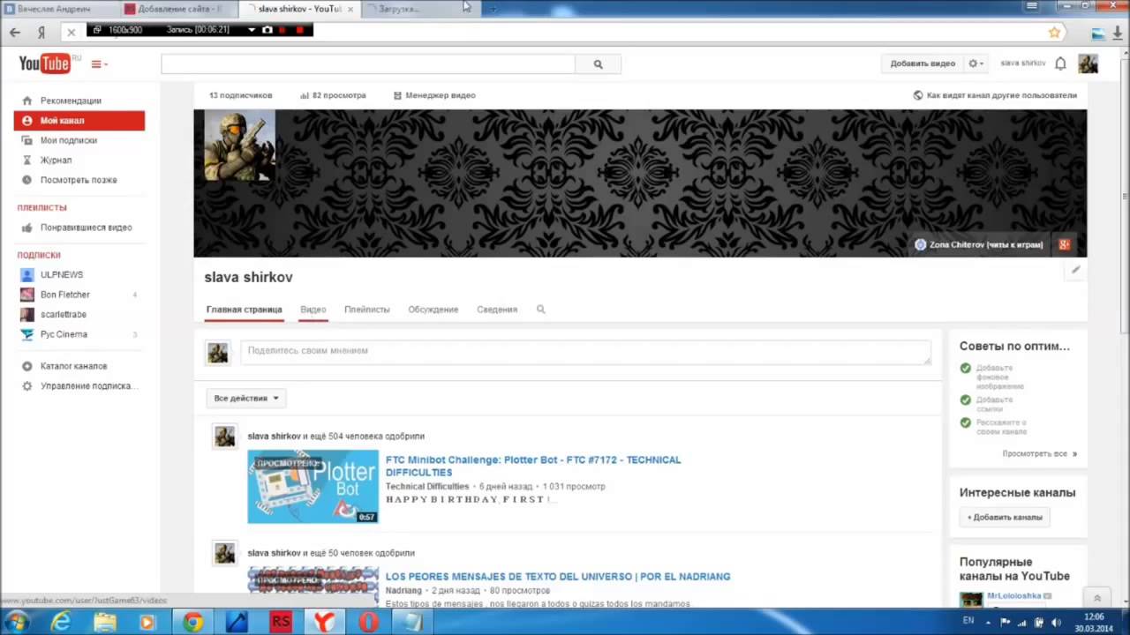Click the Добавить каналы button

pyautogui.click(x=1005, y=518)
